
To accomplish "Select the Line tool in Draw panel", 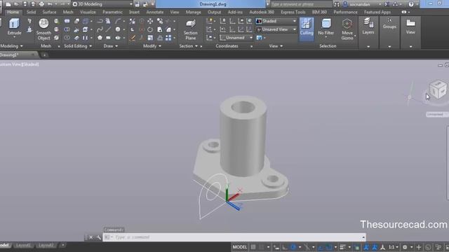I will 108,29.
